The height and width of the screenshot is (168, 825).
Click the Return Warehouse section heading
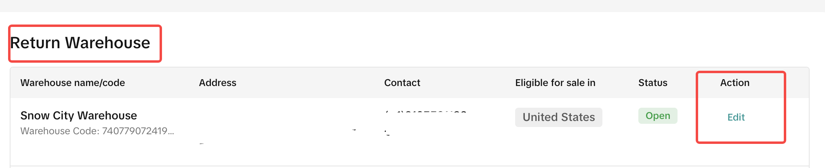[x=80, y=43]
